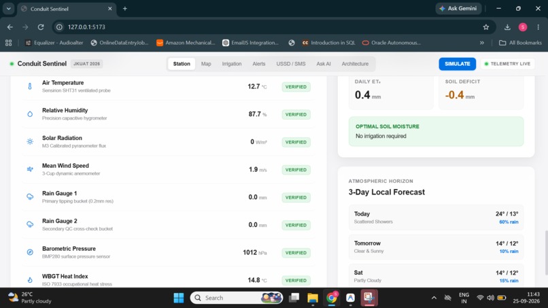Toggle the Telemetry Live indicator
The height and width of the screenshot is (308, 548).
click(x=508, y=64)
